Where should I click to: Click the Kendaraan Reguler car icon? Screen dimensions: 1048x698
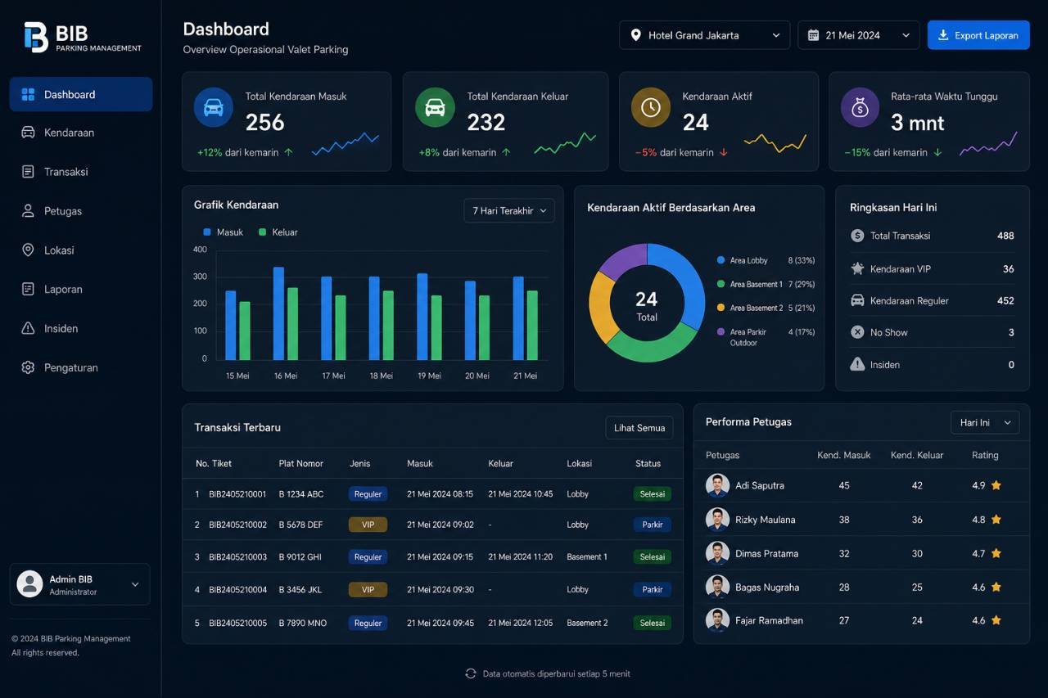(857, 300)
